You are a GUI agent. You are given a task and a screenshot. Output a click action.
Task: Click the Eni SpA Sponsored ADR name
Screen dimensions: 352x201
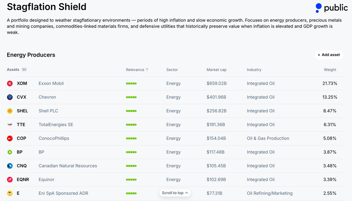tap(63, 193)
